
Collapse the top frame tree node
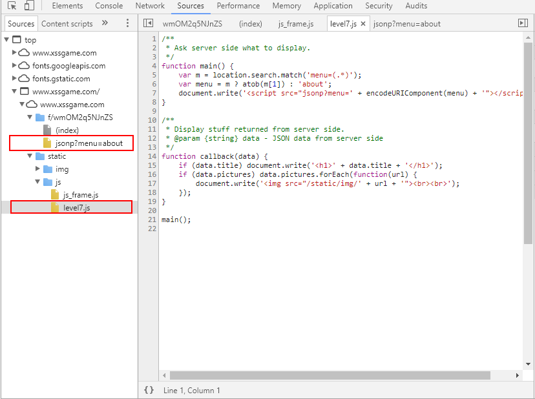(x=7, y=40)
